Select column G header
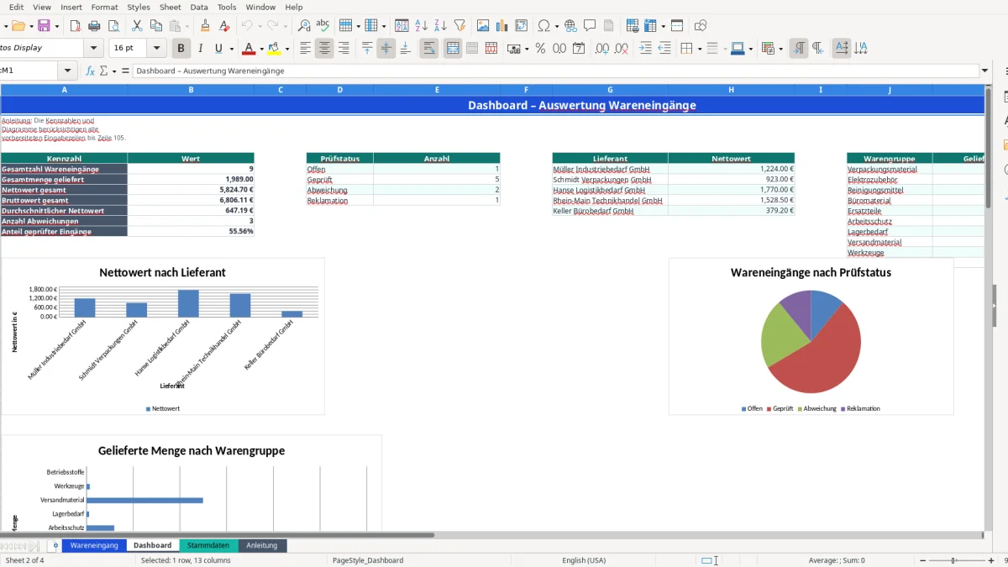1008x567 pixels. click(610, 89)
